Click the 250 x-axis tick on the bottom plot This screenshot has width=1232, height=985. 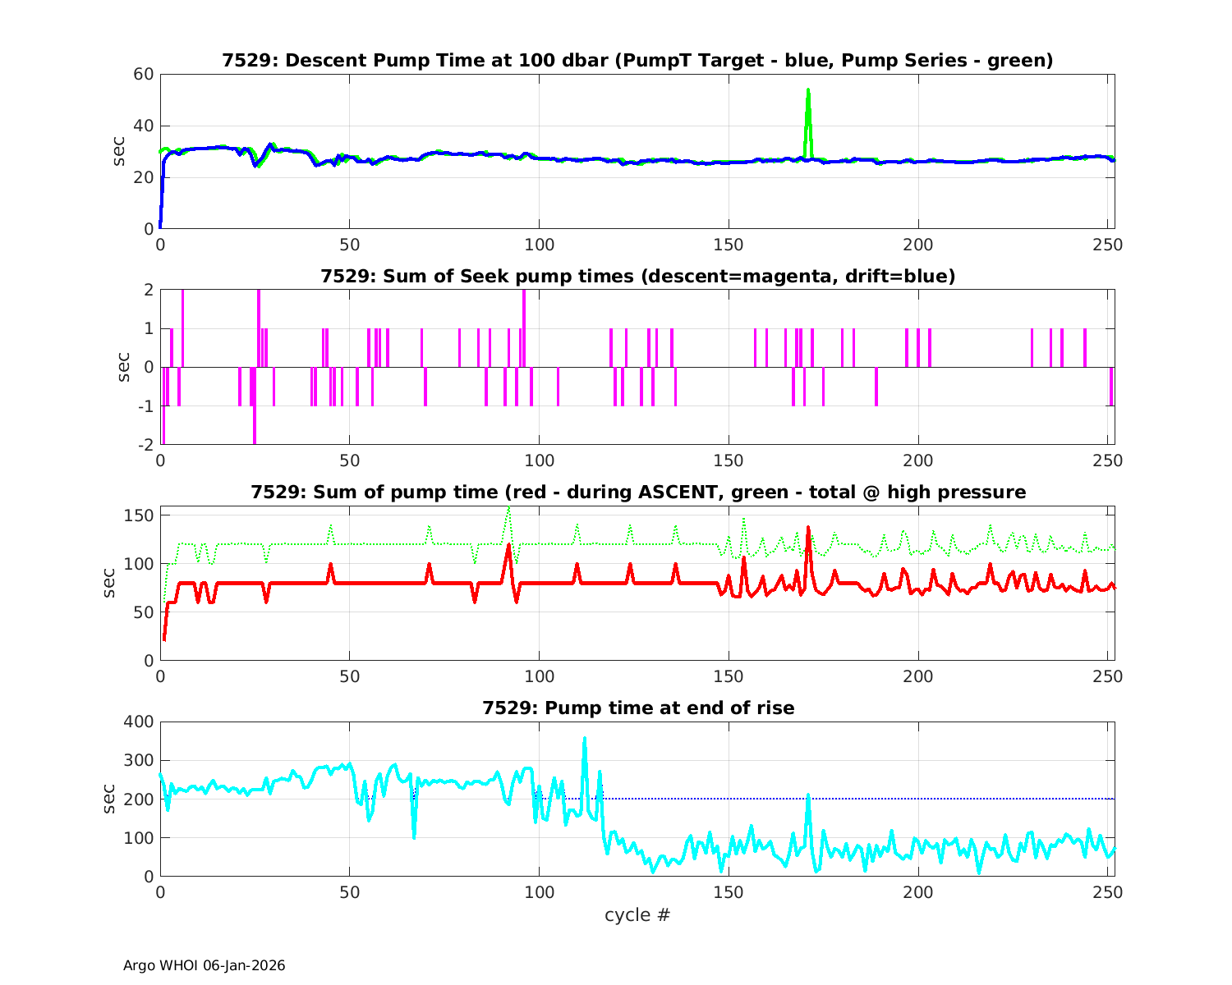pyautogui.click(x=1106, y=892)
